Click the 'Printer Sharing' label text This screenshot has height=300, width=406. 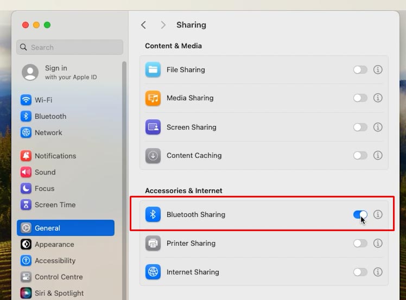[191, 244]
